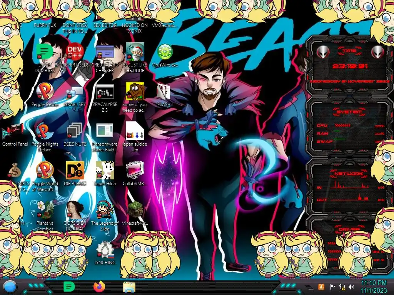Image resolution: width=394 pixels, height=295 pixels.
Task: Click the left alien head in the TIME widget
Action: point(323,52)
